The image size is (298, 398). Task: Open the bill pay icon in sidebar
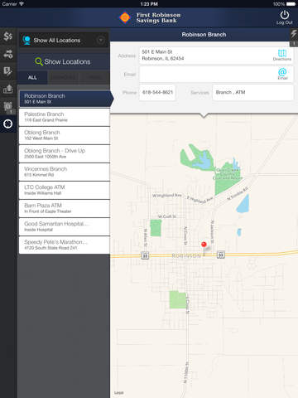pos(8,71)
